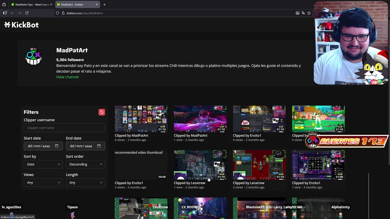The image size is (390, 219).
Task: Open the 1-view map clip by Leoxtrew
Action: pos(200,165)
